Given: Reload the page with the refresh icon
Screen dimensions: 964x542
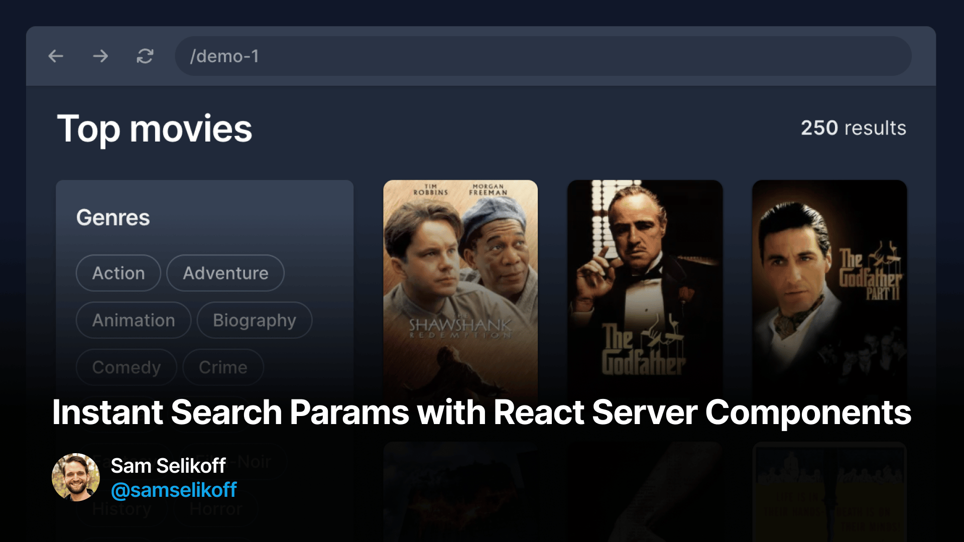Looking at the screenshot, I should tap(145, 56).
